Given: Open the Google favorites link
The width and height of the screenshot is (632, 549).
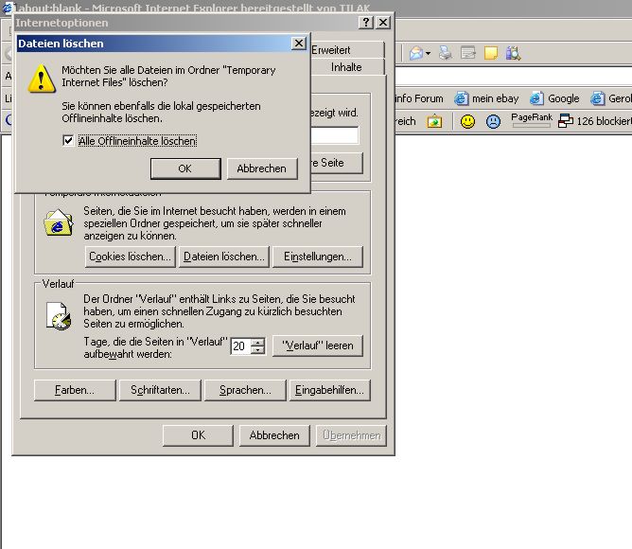Looking at the screenshot, I should 554,98.
